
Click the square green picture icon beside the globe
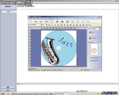click(67, 22)
